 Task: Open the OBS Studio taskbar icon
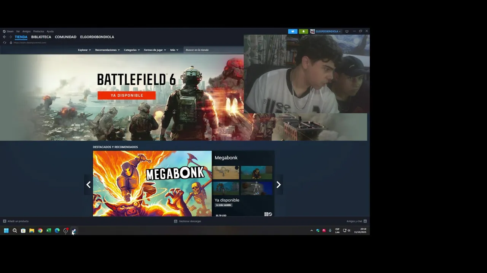(65, 231)
